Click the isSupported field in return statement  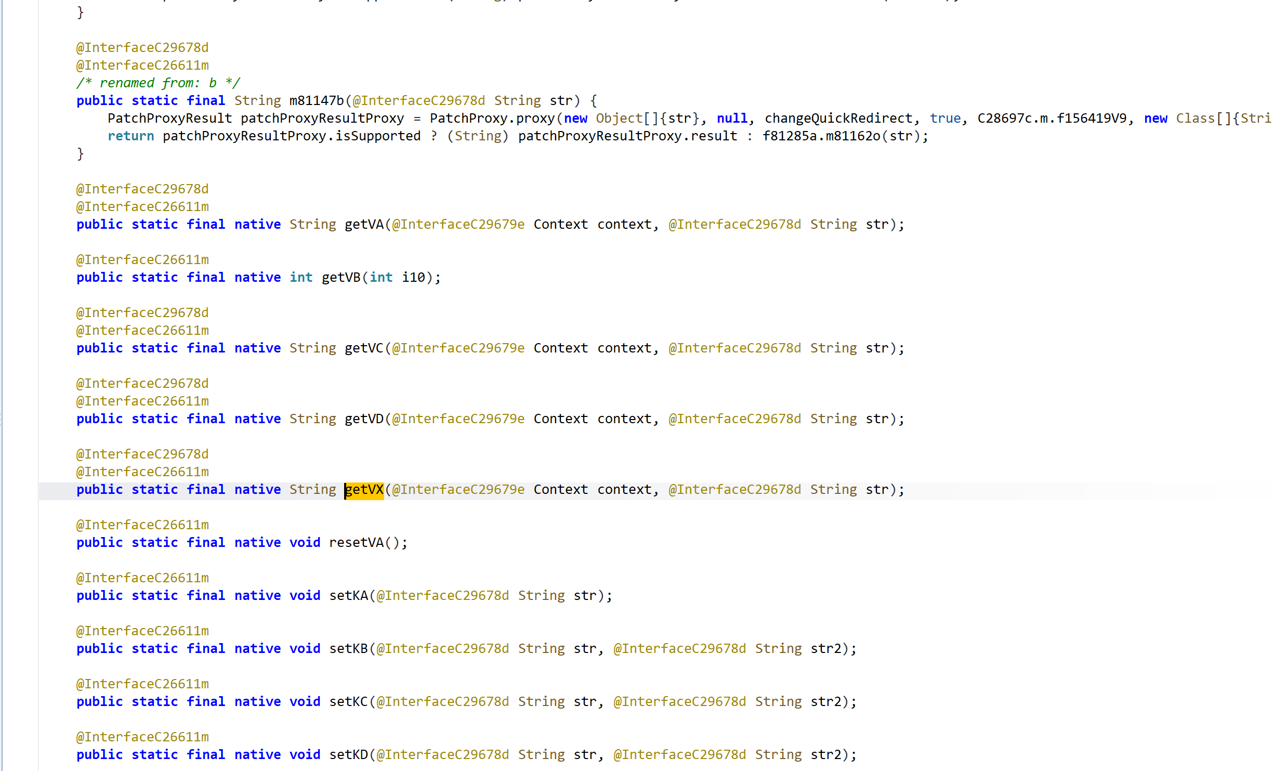pyautogui.click(x=378, y=136)
